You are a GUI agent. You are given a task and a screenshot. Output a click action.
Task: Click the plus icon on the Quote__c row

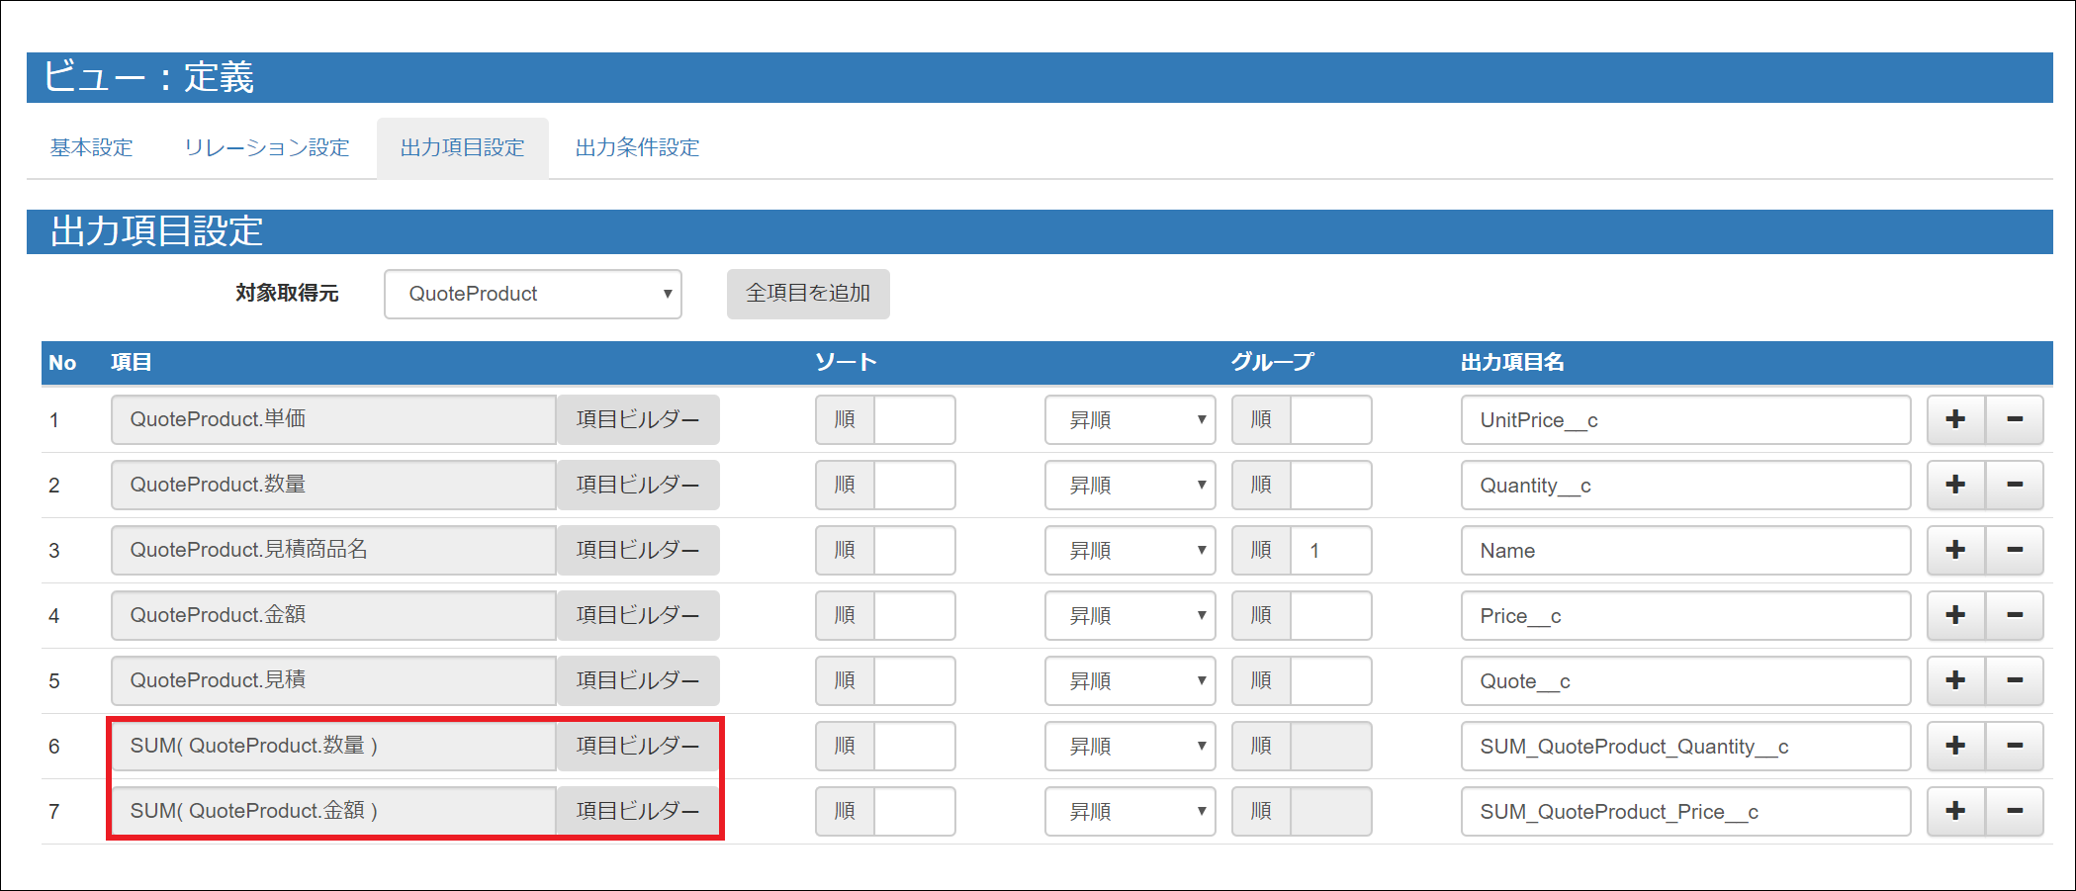coord(1955,680)
